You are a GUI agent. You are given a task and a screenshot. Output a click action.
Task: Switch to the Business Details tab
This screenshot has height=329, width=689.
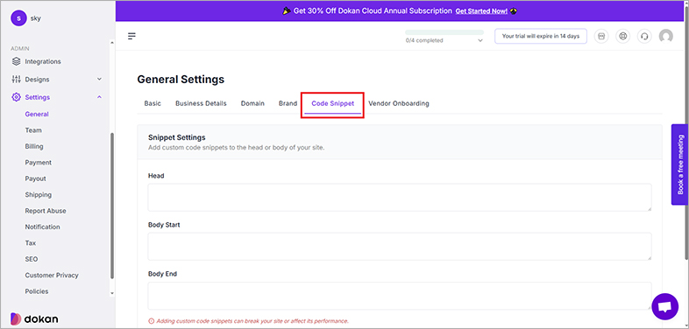click(201, 103)
